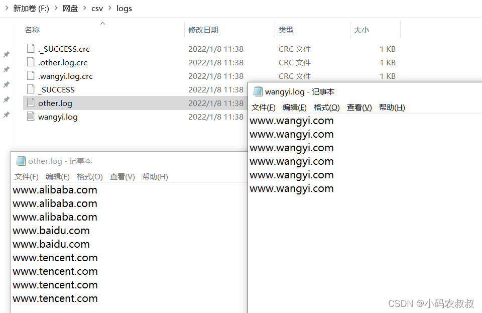Sort files by 类型 column header
The width and height of the screenshot is (482, 313).
tap(286, 30)
